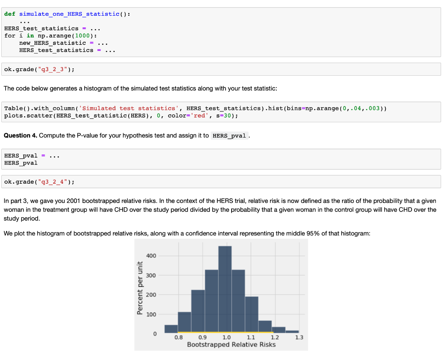The height and width of the screenshot is (363, 445).
Task: Click the inline code HERS_pval label
Action: (x=229, y=136)
